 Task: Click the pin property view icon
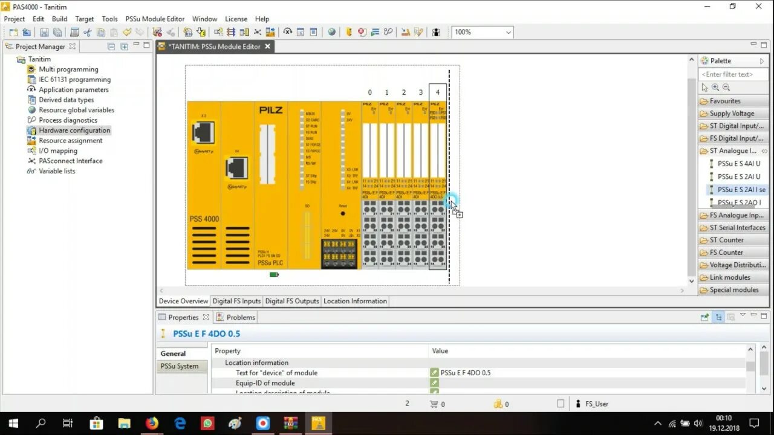point(704,317)
